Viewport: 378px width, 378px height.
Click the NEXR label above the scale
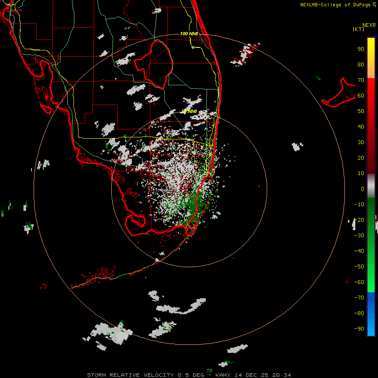[x=369, y=25]
